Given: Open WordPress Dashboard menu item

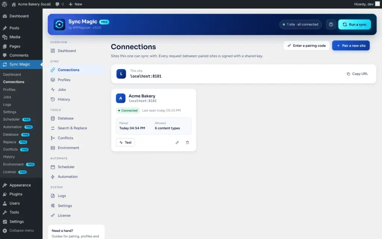Looking at the screenshot, I should pos(21,16).
